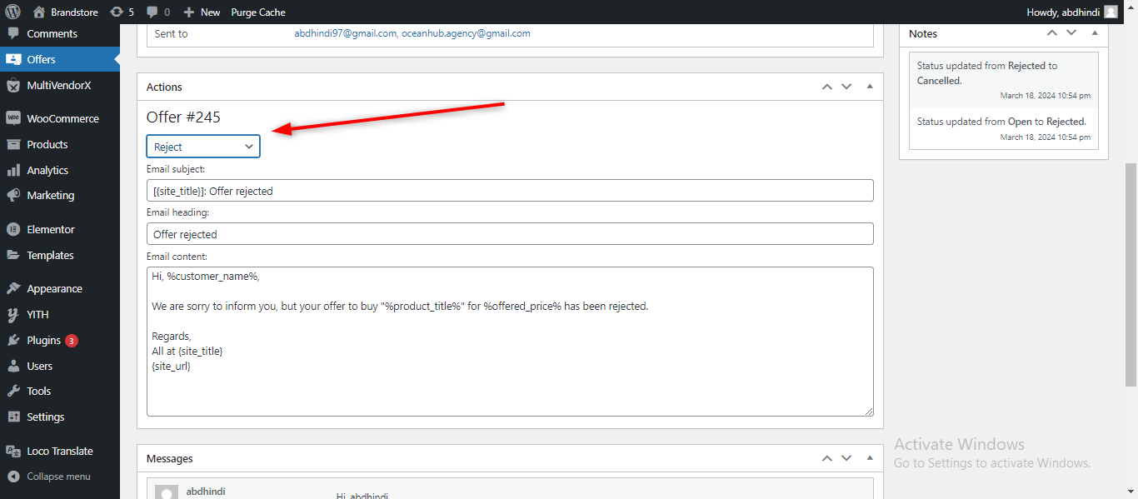This screenshot has height=499, width=1138.
Task: Click the abdhindi message author name
Action: (206, 492)
